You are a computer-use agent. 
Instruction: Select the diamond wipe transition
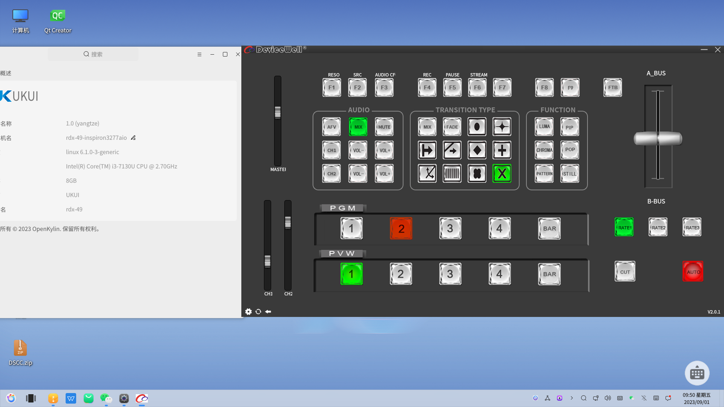pos(477,150)
